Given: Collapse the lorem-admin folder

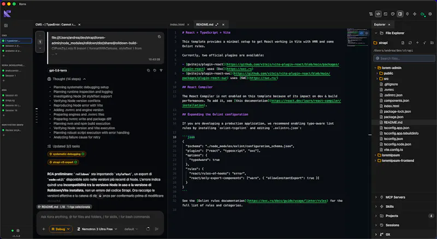Looking at the screenshot, I should pyautogui.click(x=375, y=68).
